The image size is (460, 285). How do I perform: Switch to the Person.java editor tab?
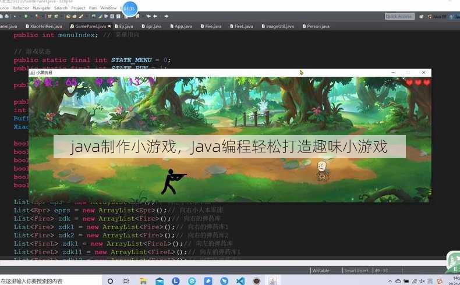tap(316, 26)
